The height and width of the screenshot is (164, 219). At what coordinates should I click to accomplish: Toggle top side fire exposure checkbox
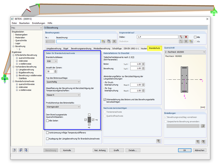[x=89, y=115]
